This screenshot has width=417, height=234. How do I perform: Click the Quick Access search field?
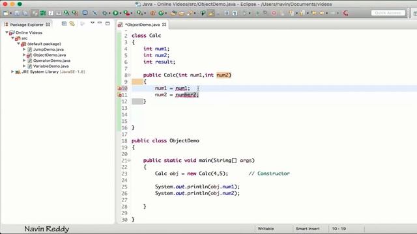click(388, 13)
